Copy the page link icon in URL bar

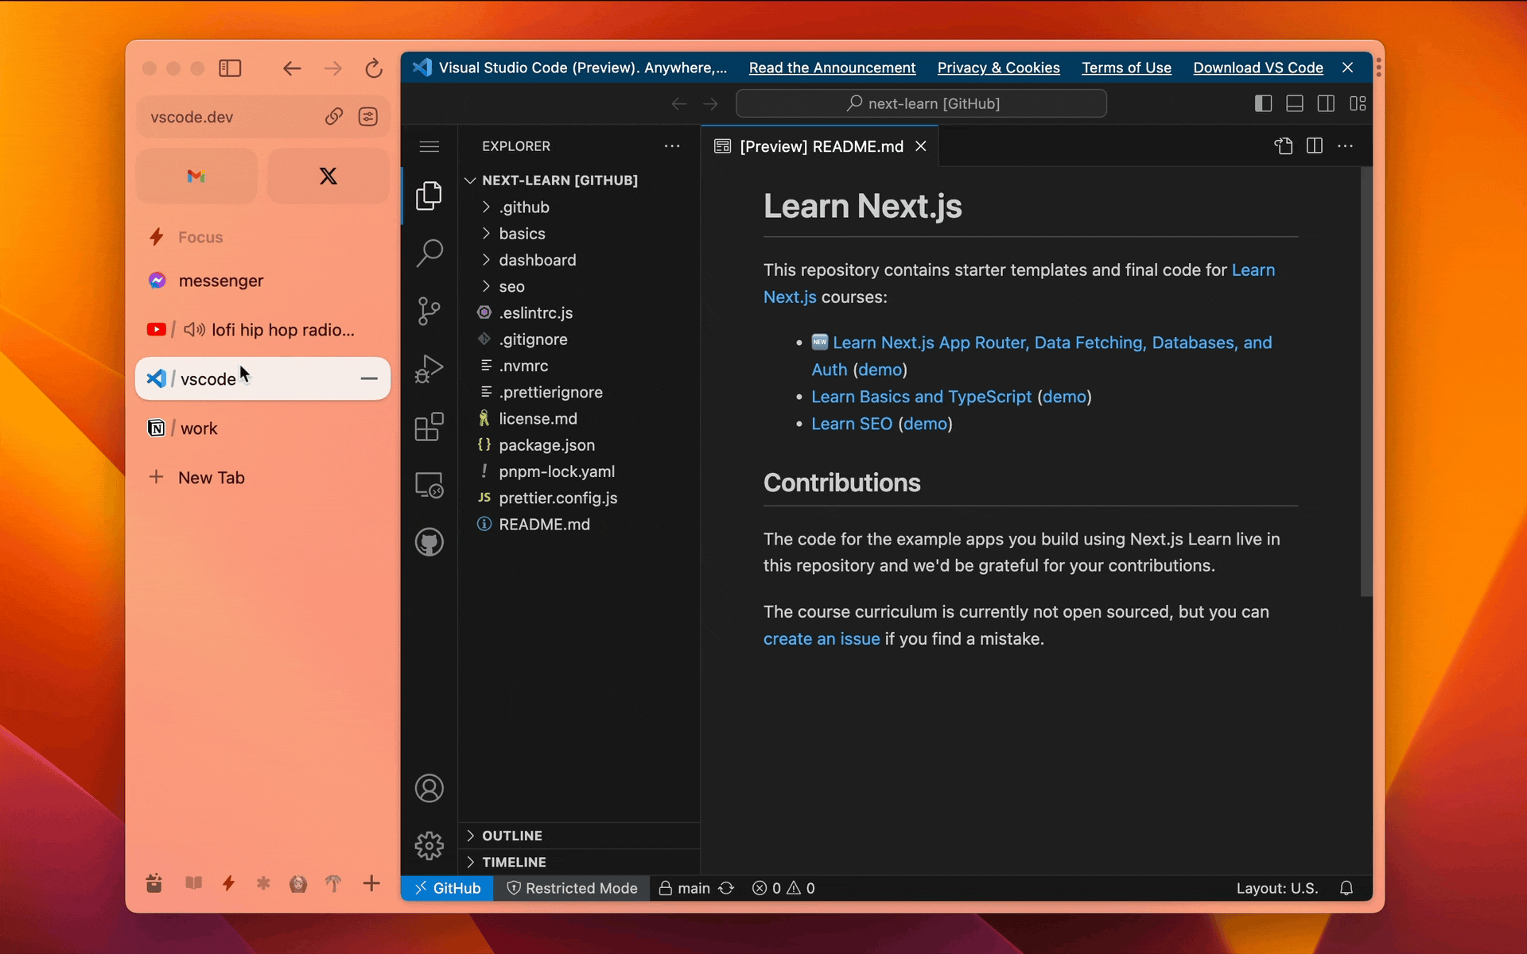tap(334, 117)
